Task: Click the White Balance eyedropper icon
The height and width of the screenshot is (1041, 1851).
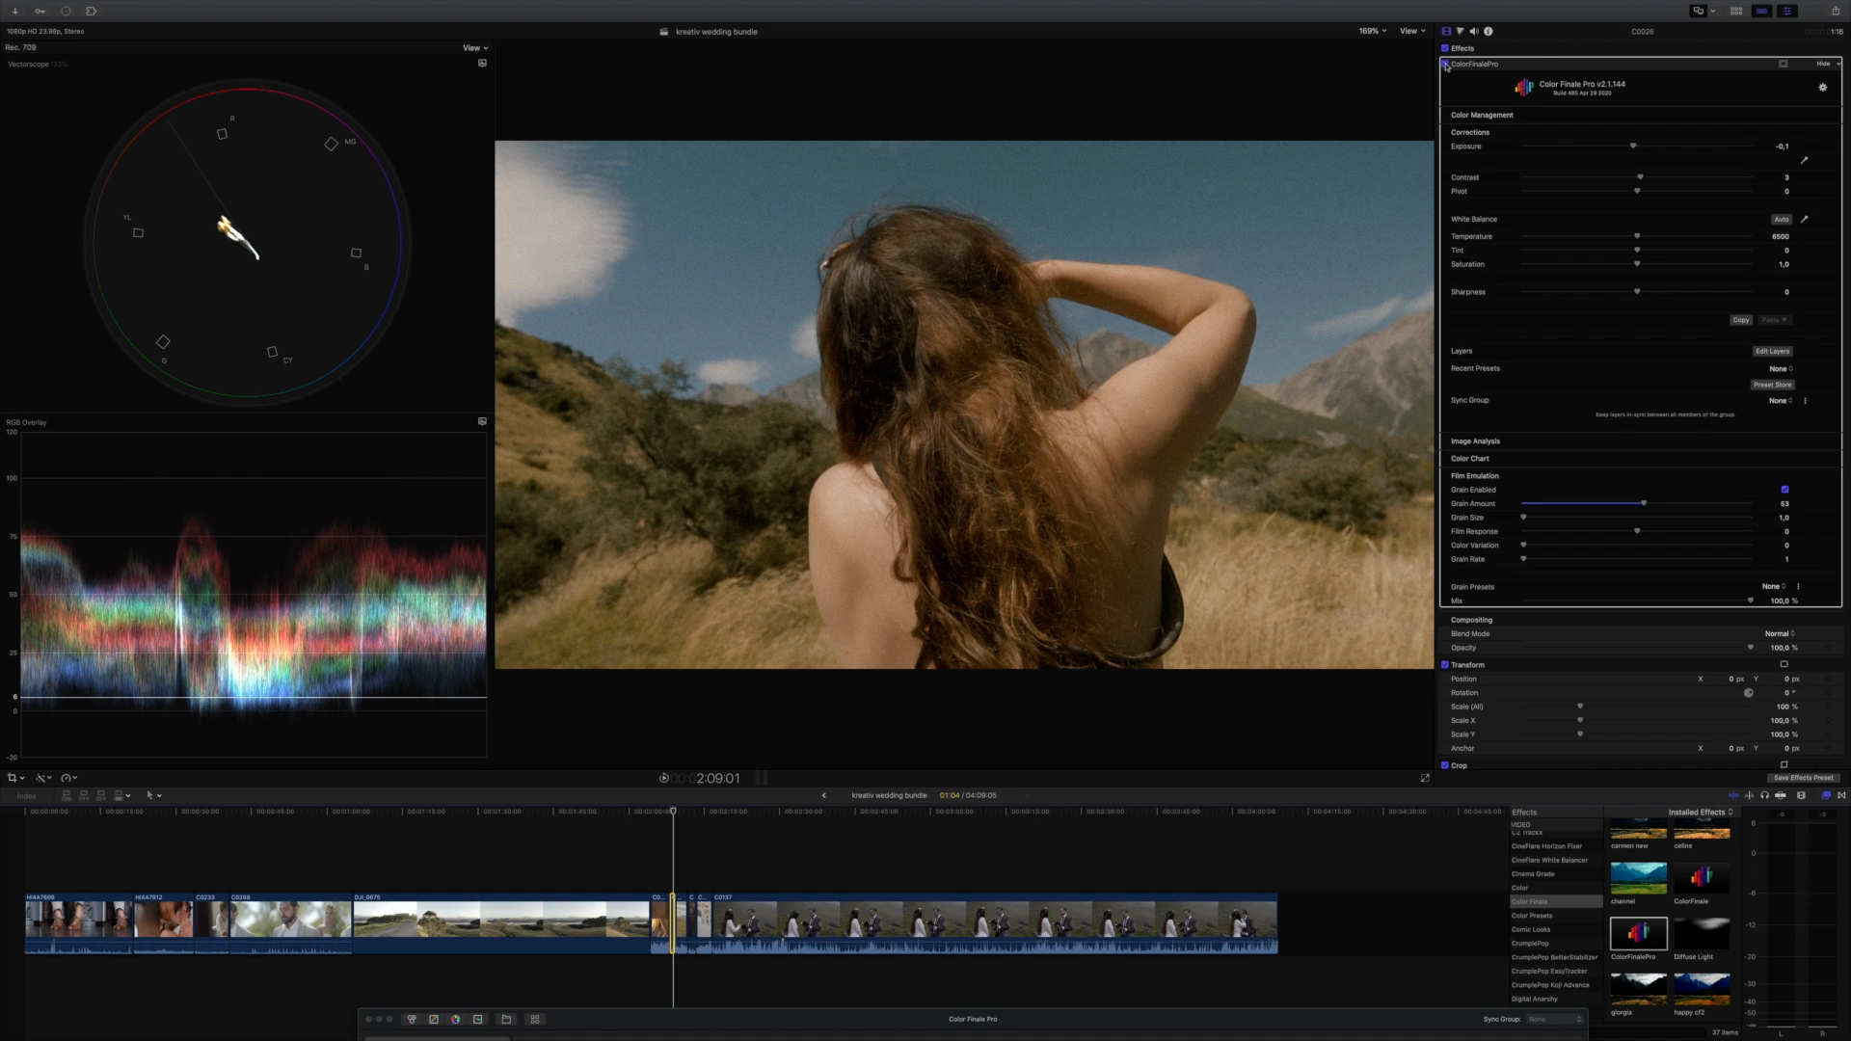Action: pos(1804,219)
